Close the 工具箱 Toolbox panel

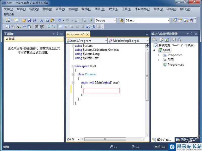(x=61, y=34)
